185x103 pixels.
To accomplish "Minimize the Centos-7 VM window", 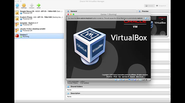I will click(71, 14).
